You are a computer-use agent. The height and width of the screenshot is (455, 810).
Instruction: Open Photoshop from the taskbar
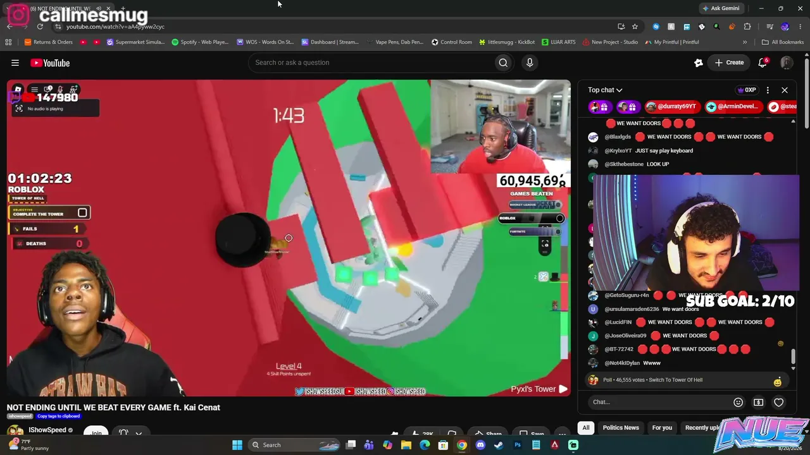[x=518, y=445]
